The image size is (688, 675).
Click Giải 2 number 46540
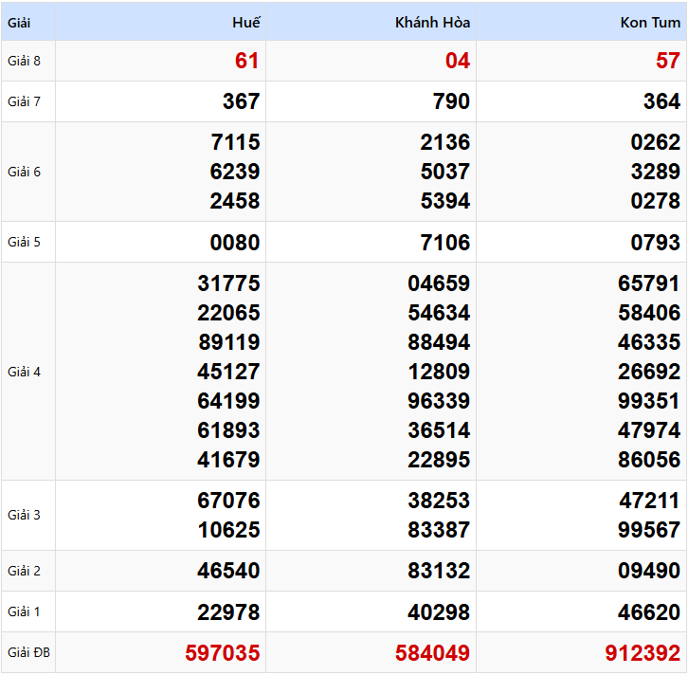(228, 571)
